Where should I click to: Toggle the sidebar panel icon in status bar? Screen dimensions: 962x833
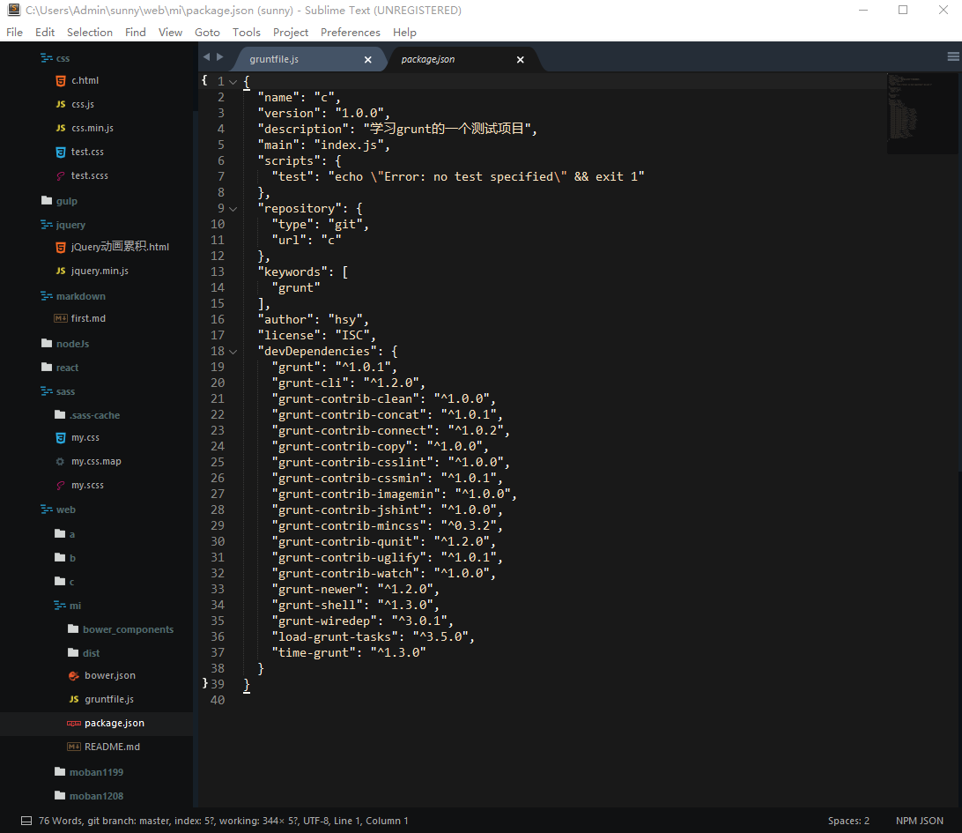click(x=26, y=821)
